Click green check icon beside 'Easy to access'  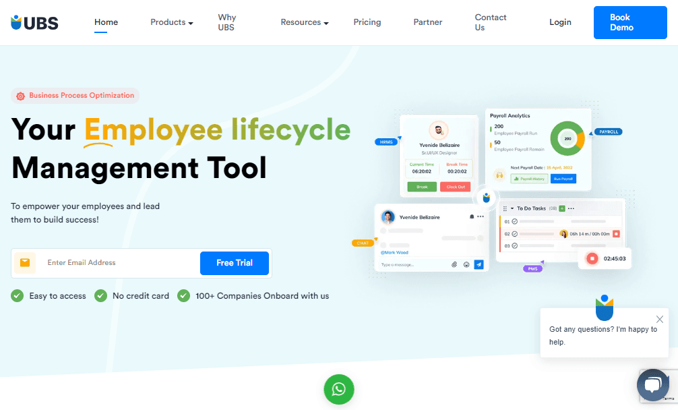(x=18, y=296)
